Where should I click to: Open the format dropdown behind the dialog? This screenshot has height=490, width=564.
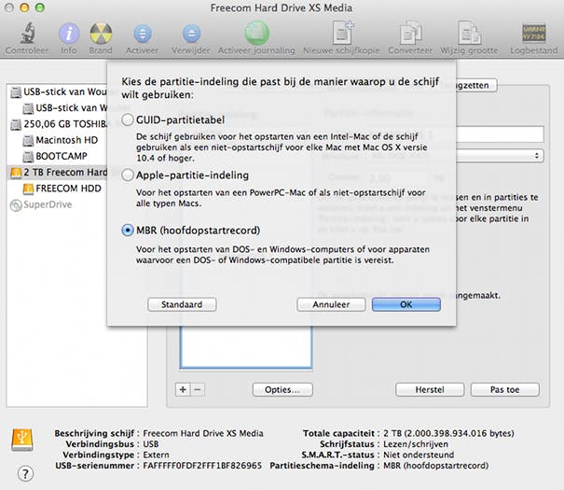(500, 156)
